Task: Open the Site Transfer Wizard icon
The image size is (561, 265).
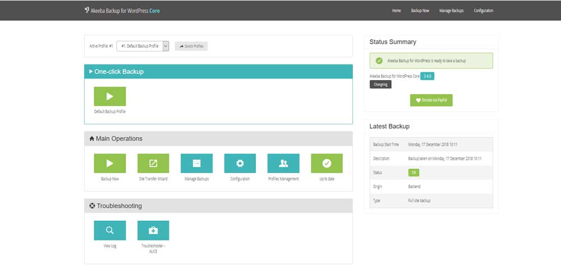Action: pos(153,163)
